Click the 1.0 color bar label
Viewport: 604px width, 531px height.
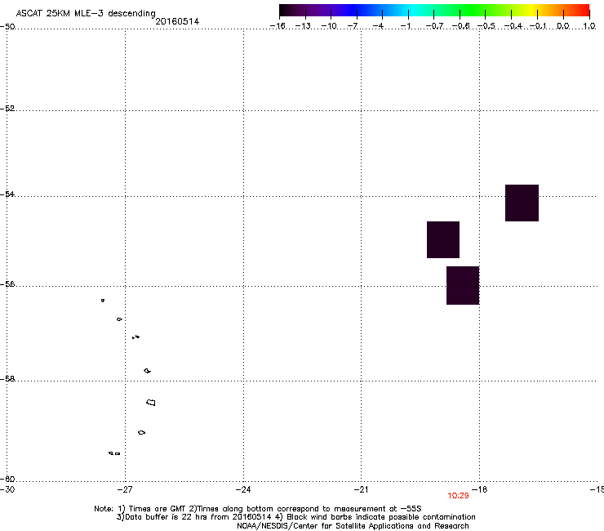pyautogui.click(x=589, y=26)
